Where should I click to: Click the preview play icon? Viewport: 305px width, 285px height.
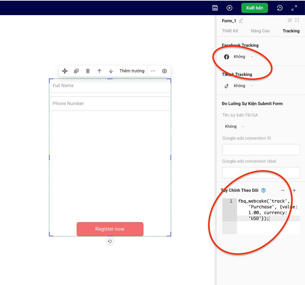coord(229,8)
